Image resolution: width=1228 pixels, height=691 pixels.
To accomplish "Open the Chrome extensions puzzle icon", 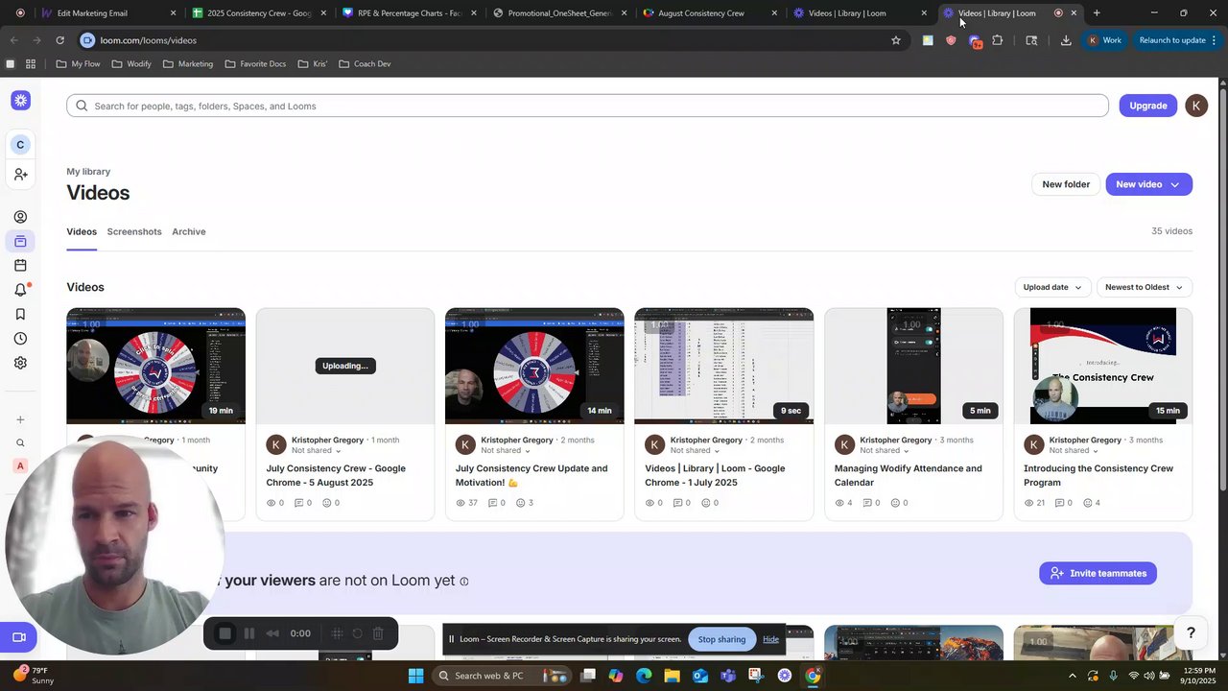I will pyautogui.click(x=998, y=40).
